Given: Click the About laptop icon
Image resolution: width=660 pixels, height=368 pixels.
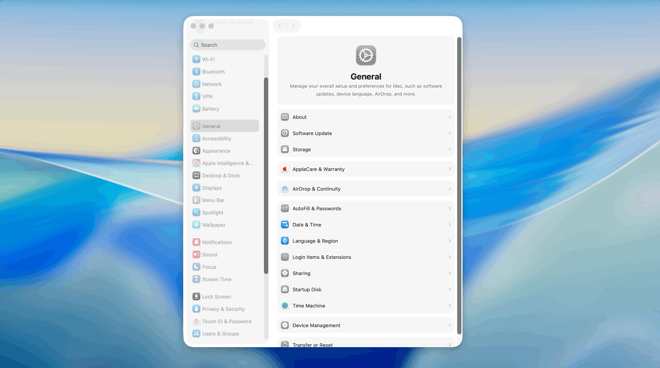Looking at the screenshot, I should (285, 117).
